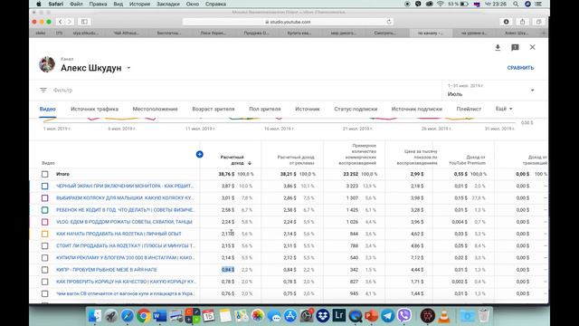Open the send feedback icon
Viewport: 579px width, 326px height.
515,47
